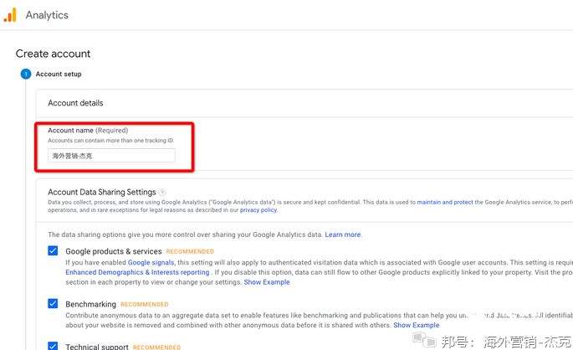Screen dimensions: 573x350
Task: Click the Google Analytics logo icon
Action: click(x=10, y=15)
